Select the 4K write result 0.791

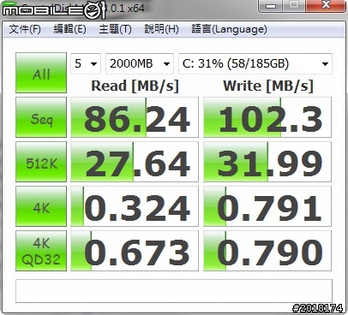point(267,206)
